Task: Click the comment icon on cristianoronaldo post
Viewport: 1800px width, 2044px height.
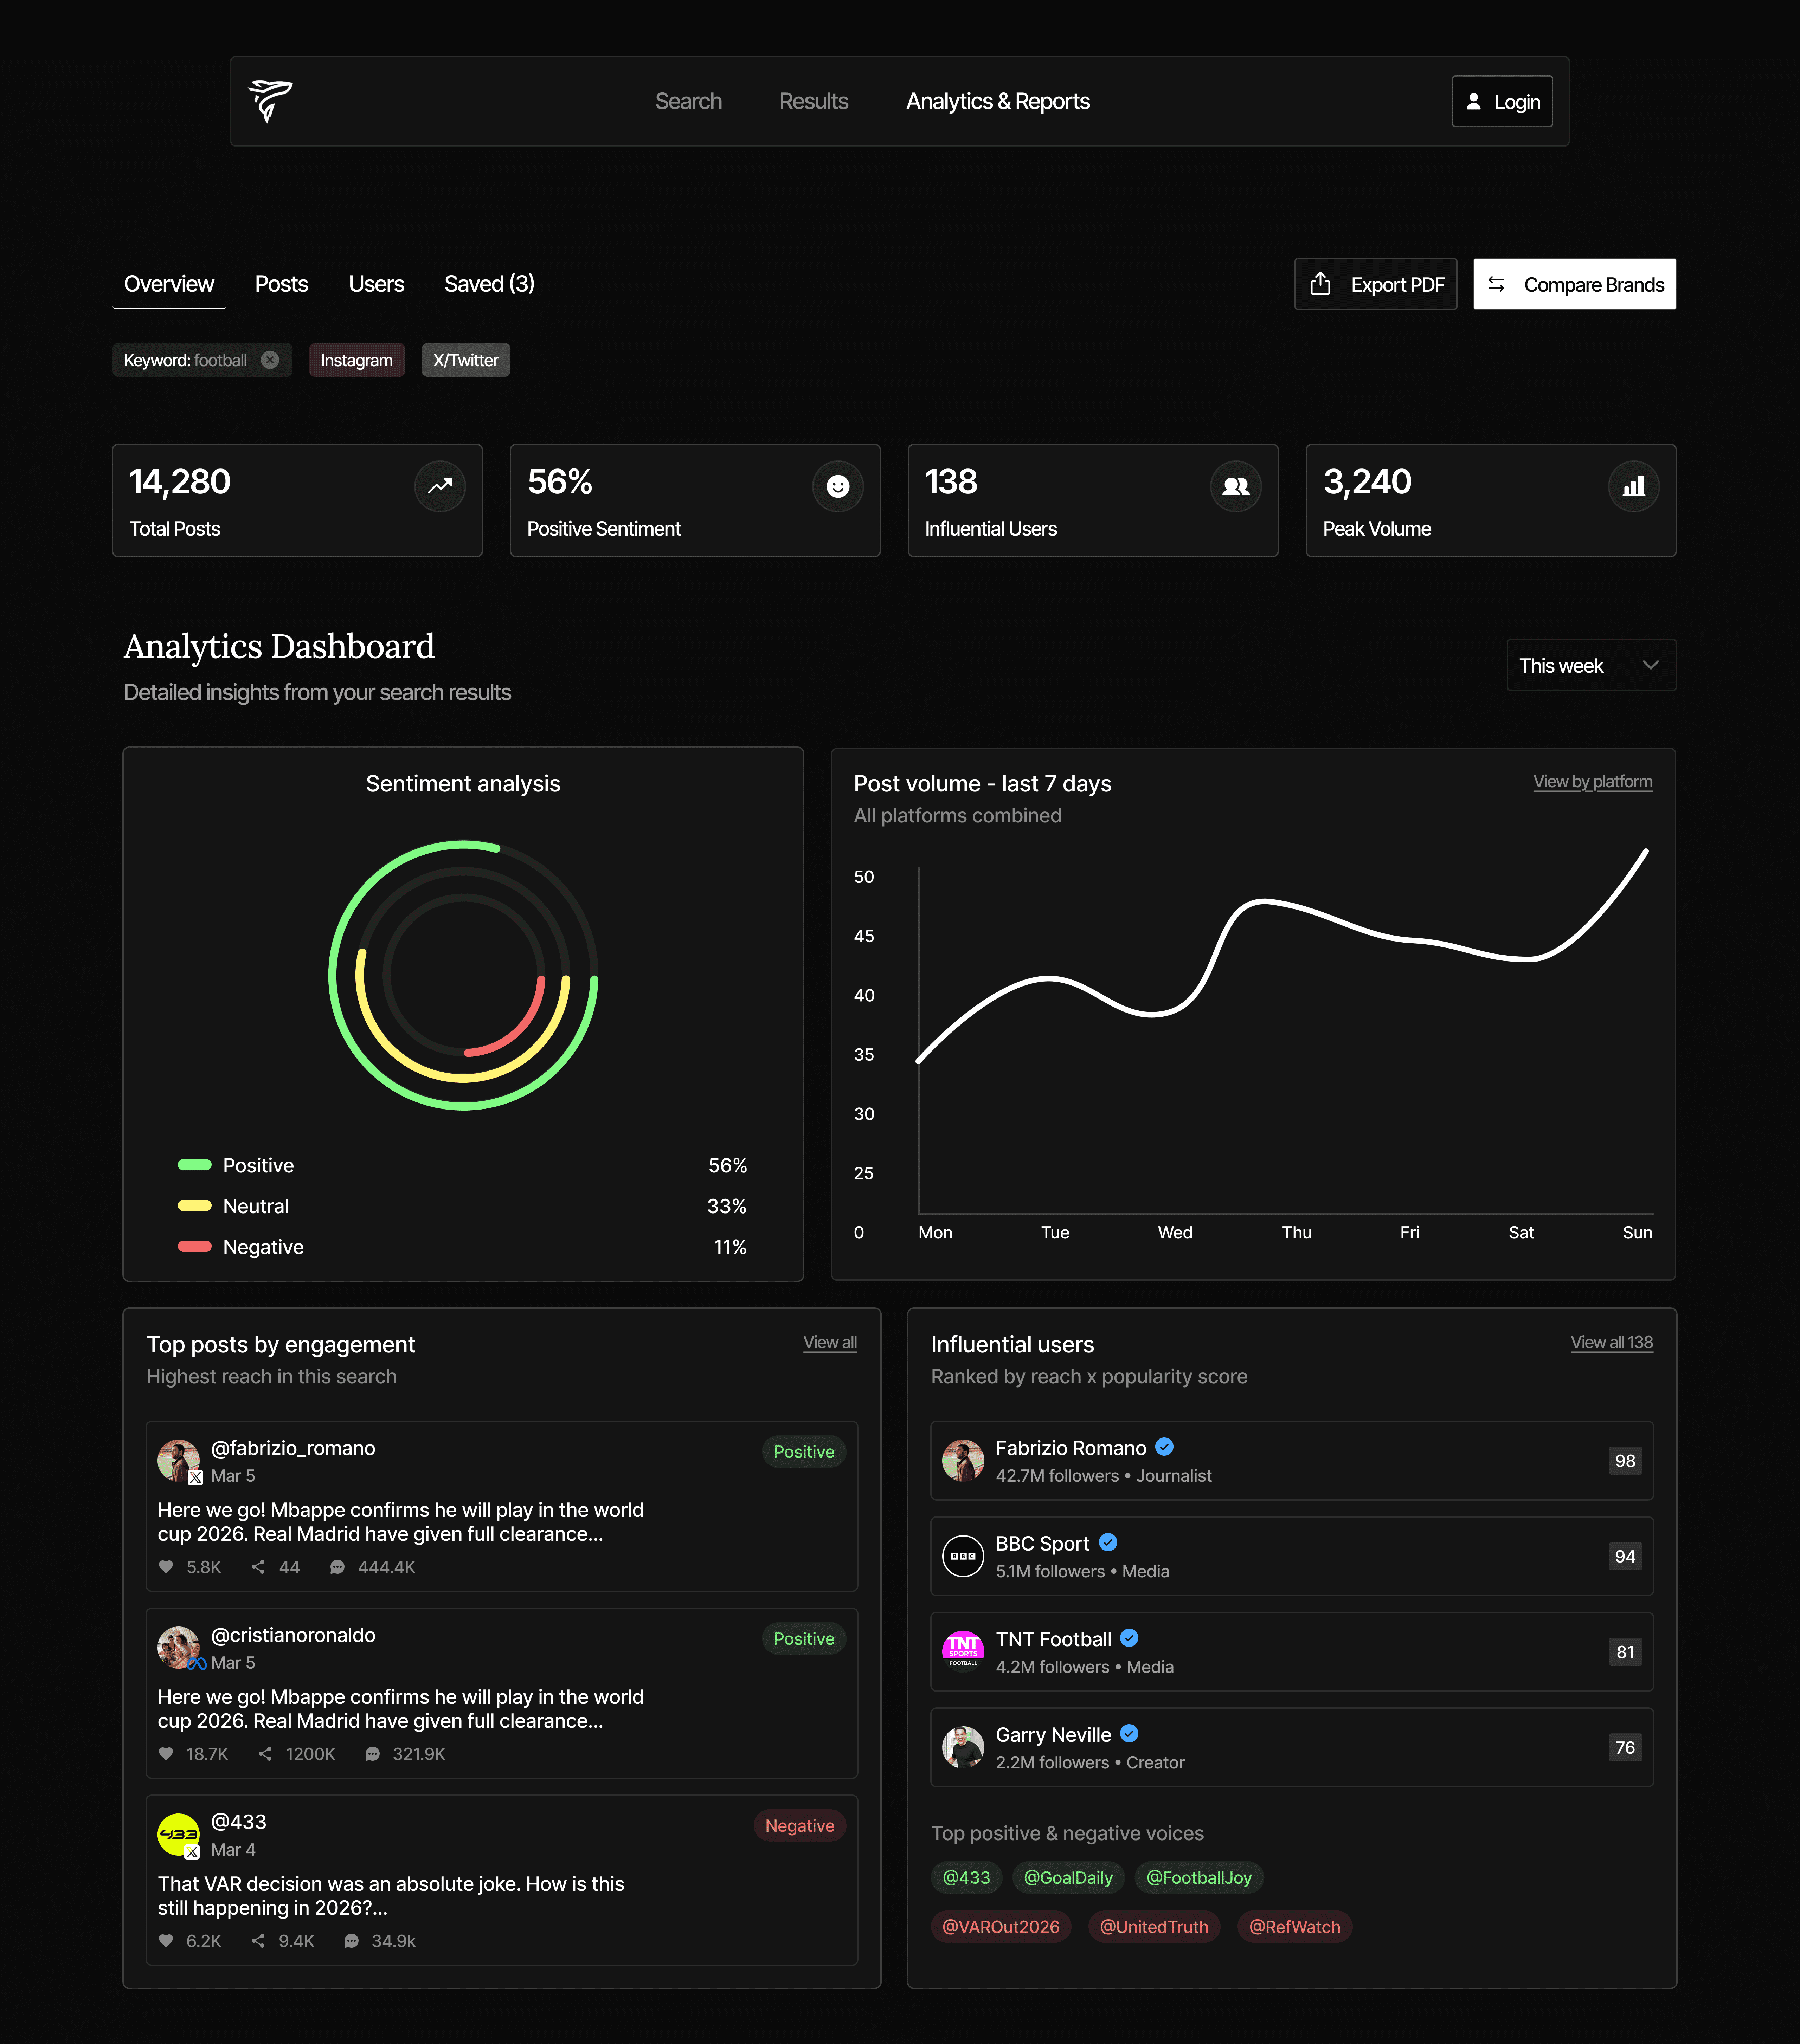Action: (x=372, y=1754)
